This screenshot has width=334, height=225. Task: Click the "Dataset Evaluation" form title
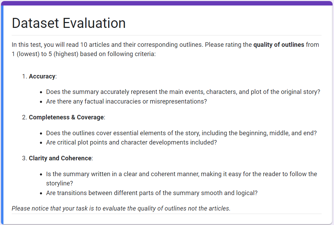coord(69,23)
